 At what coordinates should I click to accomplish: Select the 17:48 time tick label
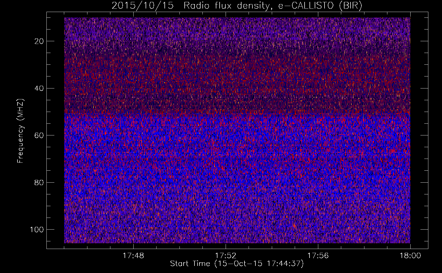pyautogui.click(x=133, y=256)
